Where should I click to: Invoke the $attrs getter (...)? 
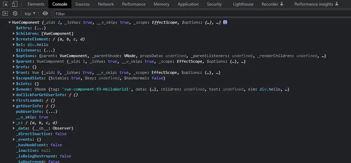pyautogui.click(x=40, y=28)
